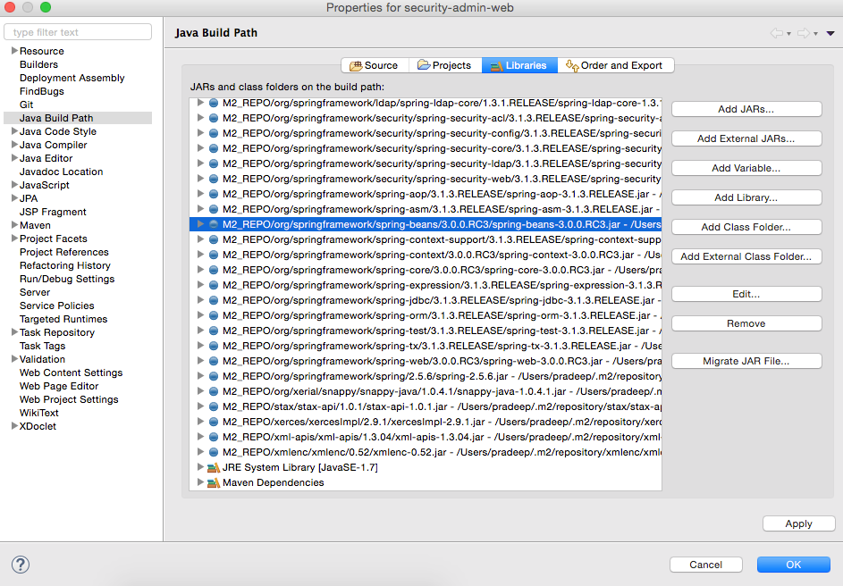Click the back navigation arrow icon
The height and width of the screenshot is (586, 843).
coord(776,33)
